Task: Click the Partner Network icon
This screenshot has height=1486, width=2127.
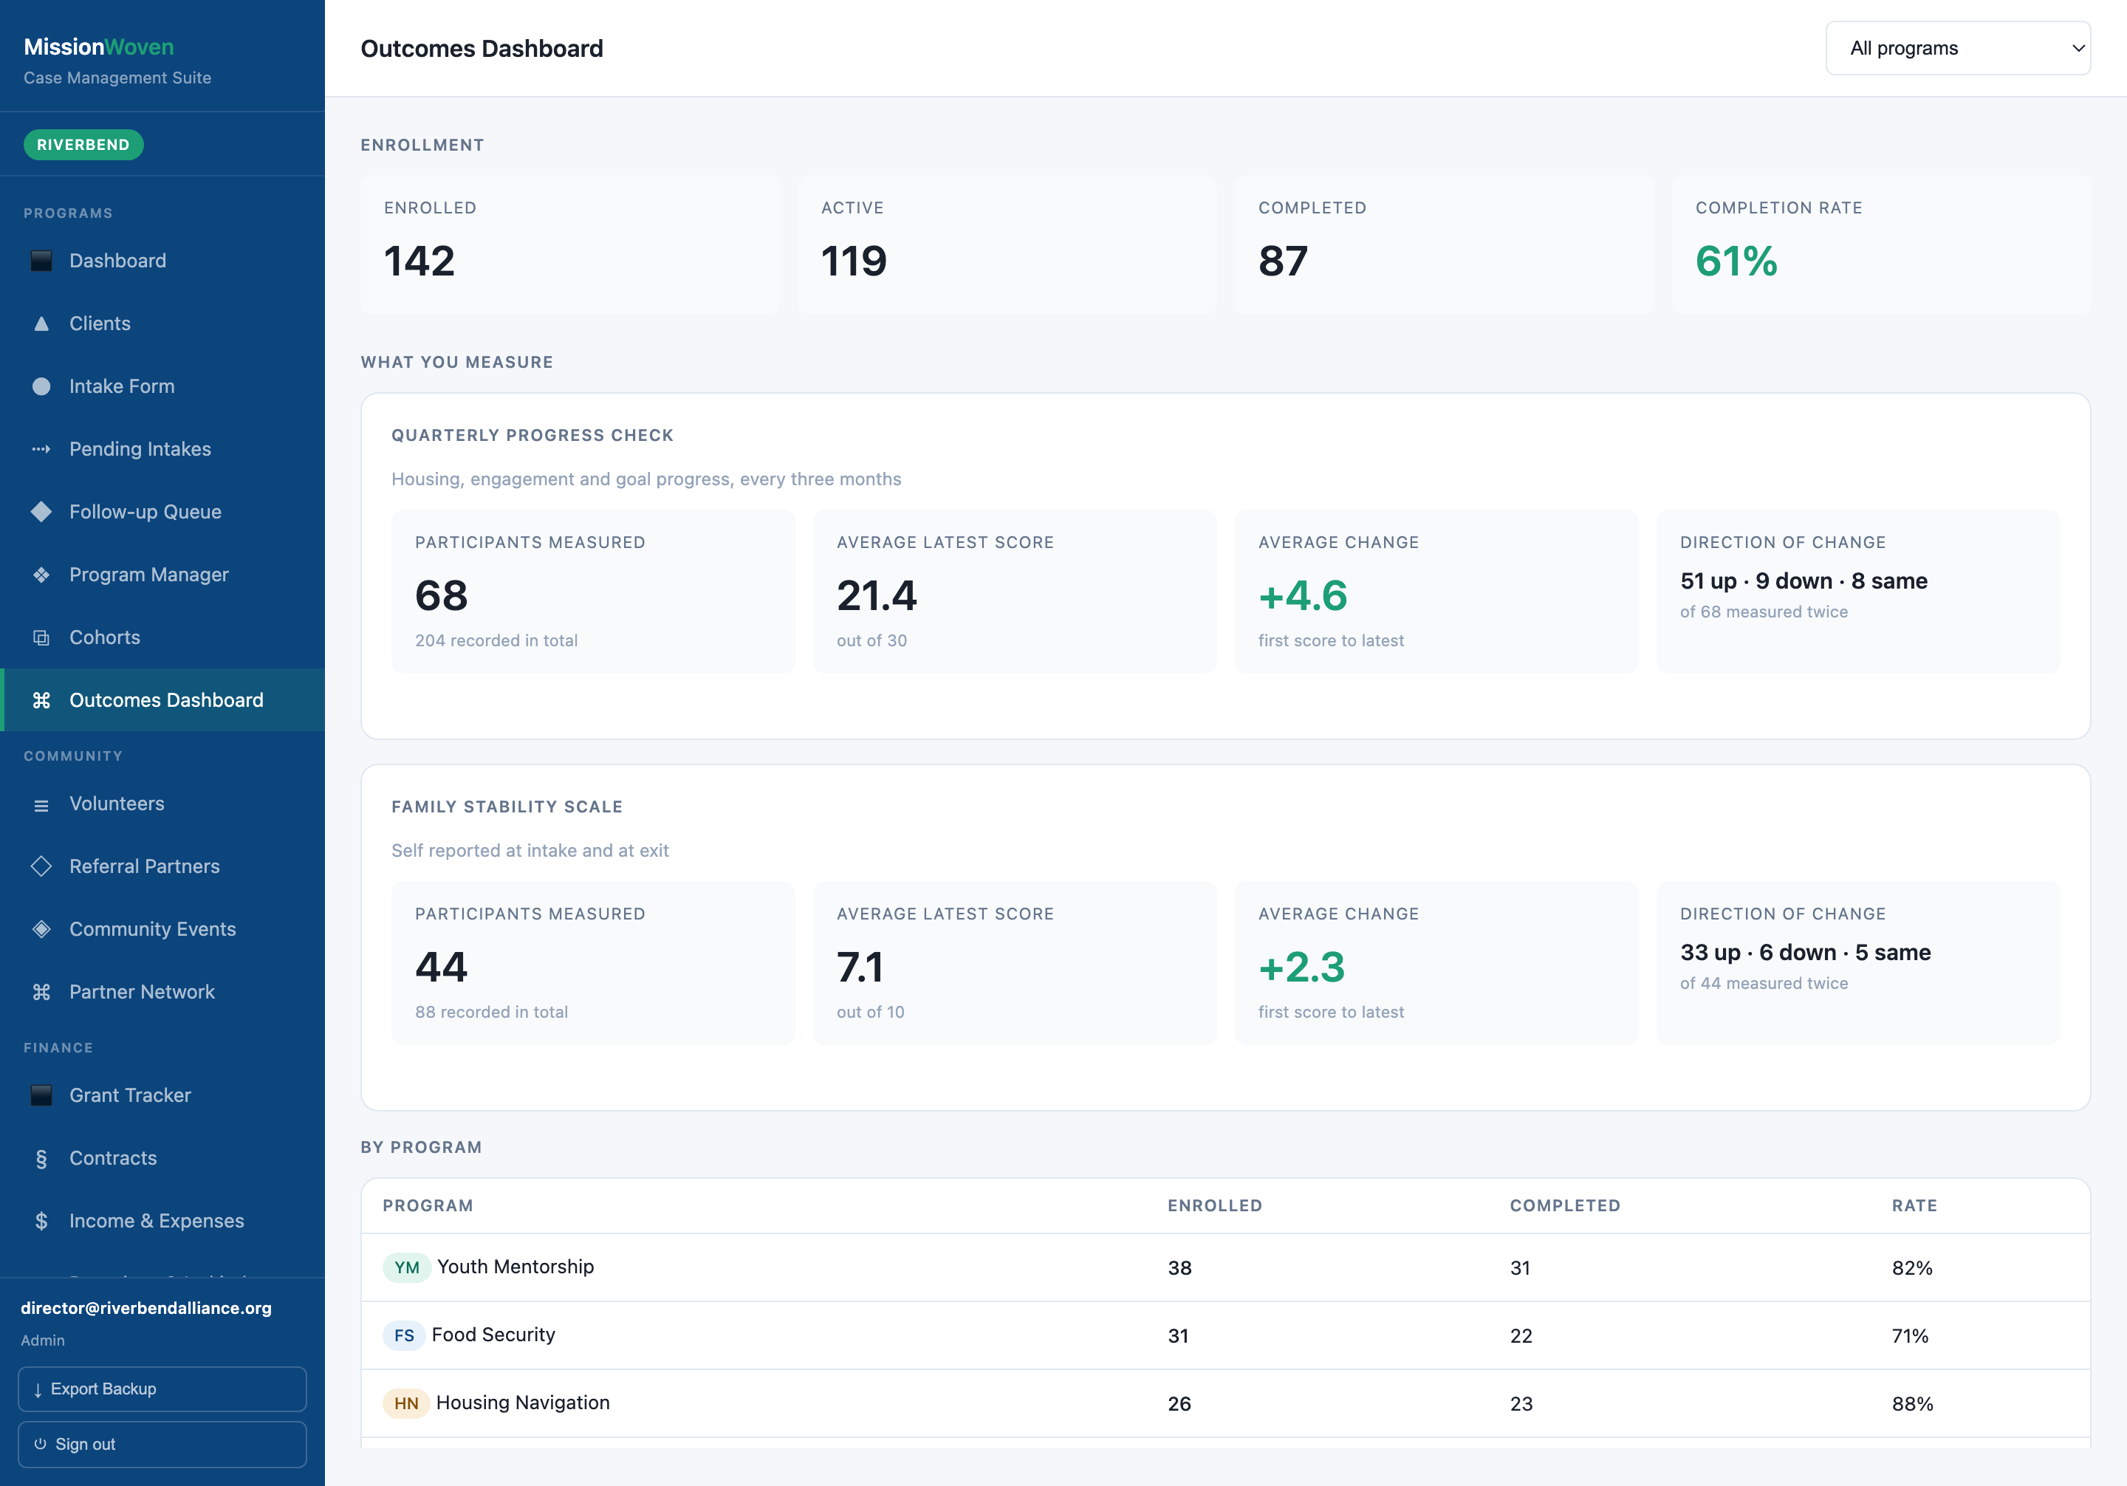Action: point(41,993)
